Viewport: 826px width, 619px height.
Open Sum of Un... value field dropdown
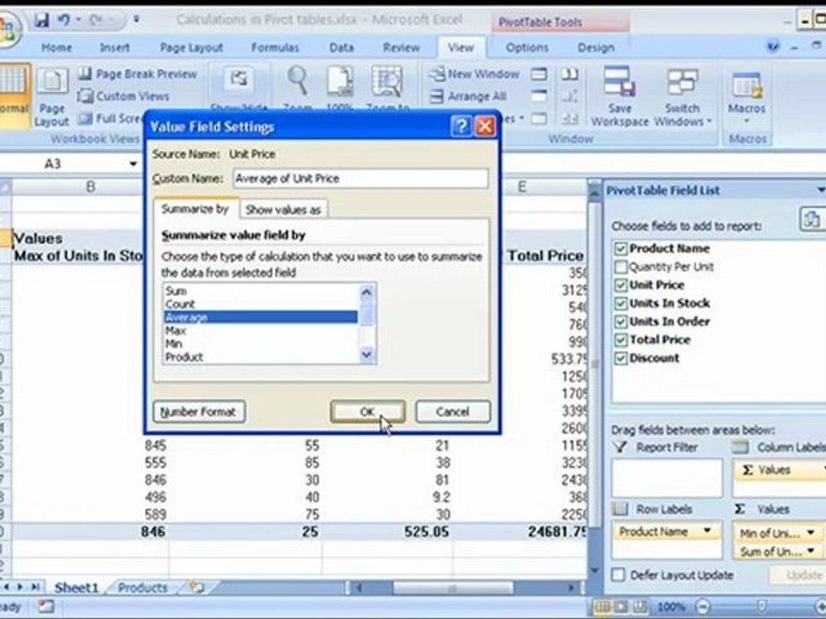pyautogui.click(x=811, y=551)
